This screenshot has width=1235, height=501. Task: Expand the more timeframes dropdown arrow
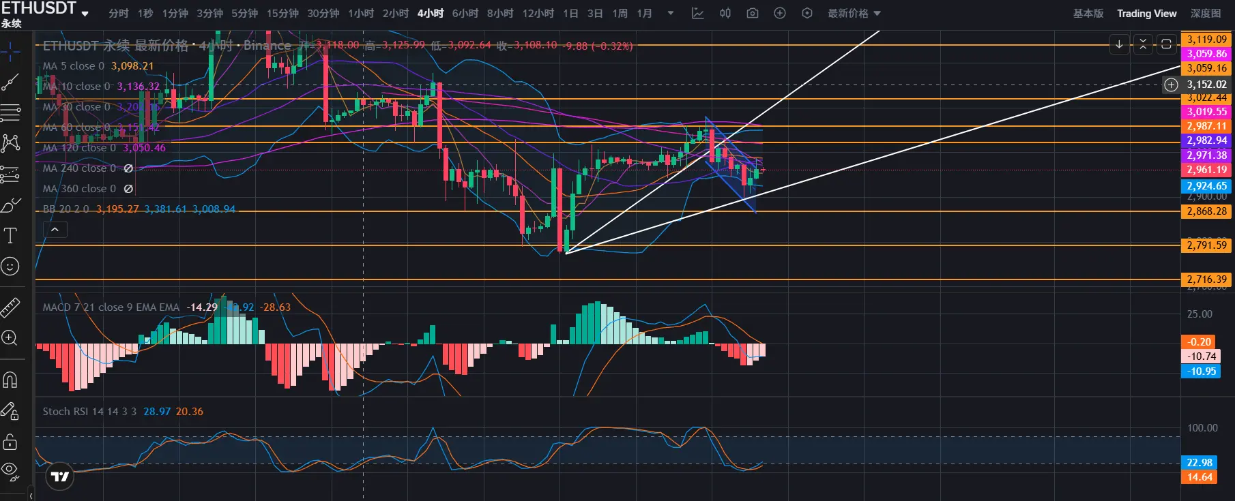pos(671,14)
